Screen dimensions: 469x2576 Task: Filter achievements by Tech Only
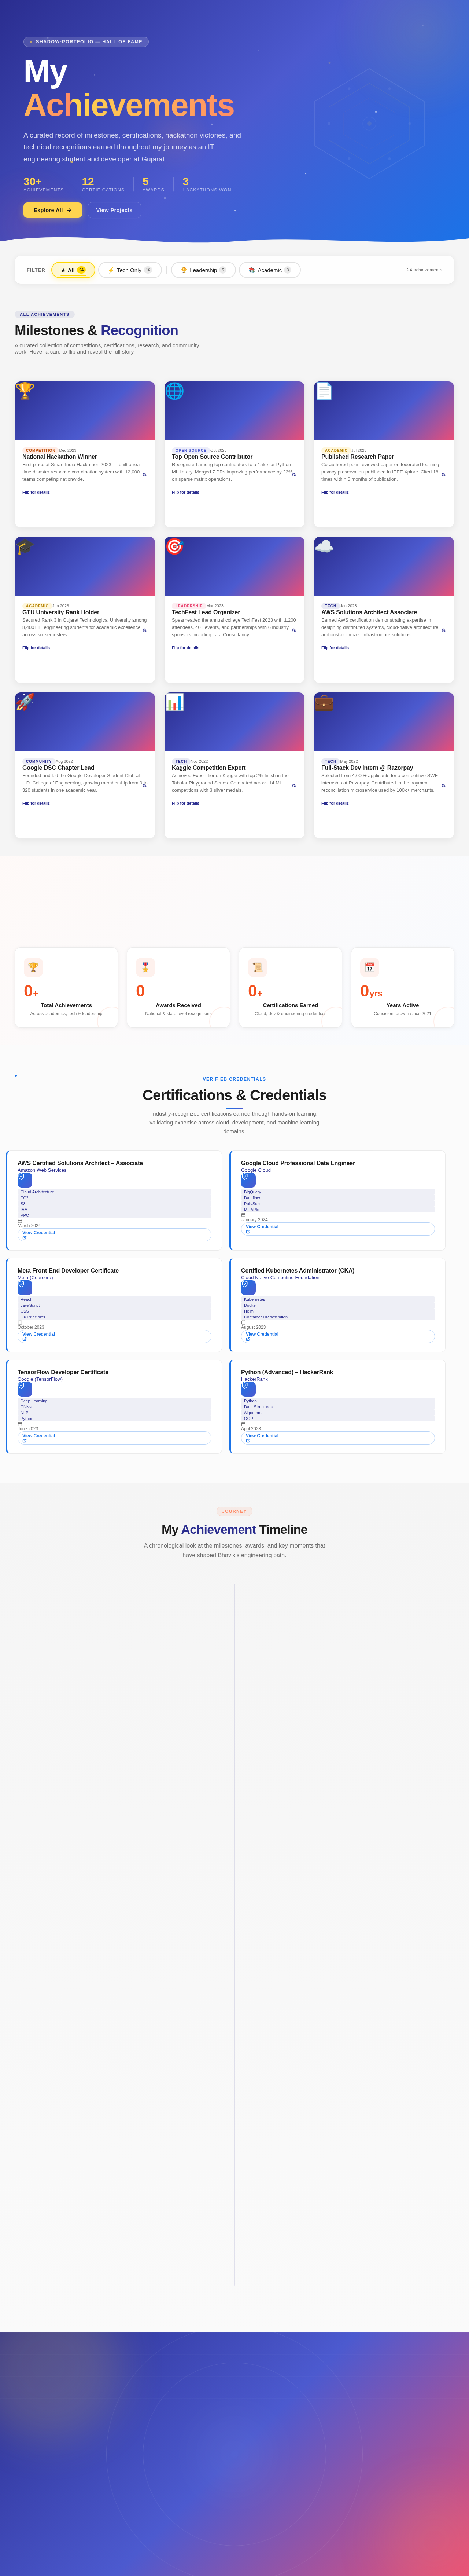130,270
